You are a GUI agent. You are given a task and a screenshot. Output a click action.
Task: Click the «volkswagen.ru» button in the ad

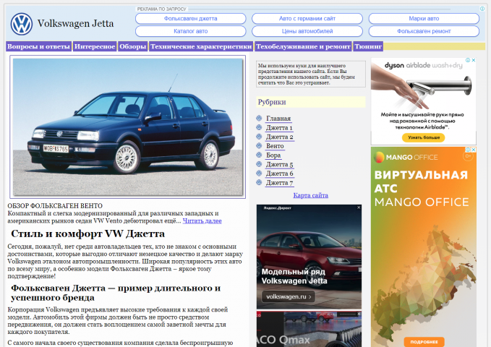(289, 296)
